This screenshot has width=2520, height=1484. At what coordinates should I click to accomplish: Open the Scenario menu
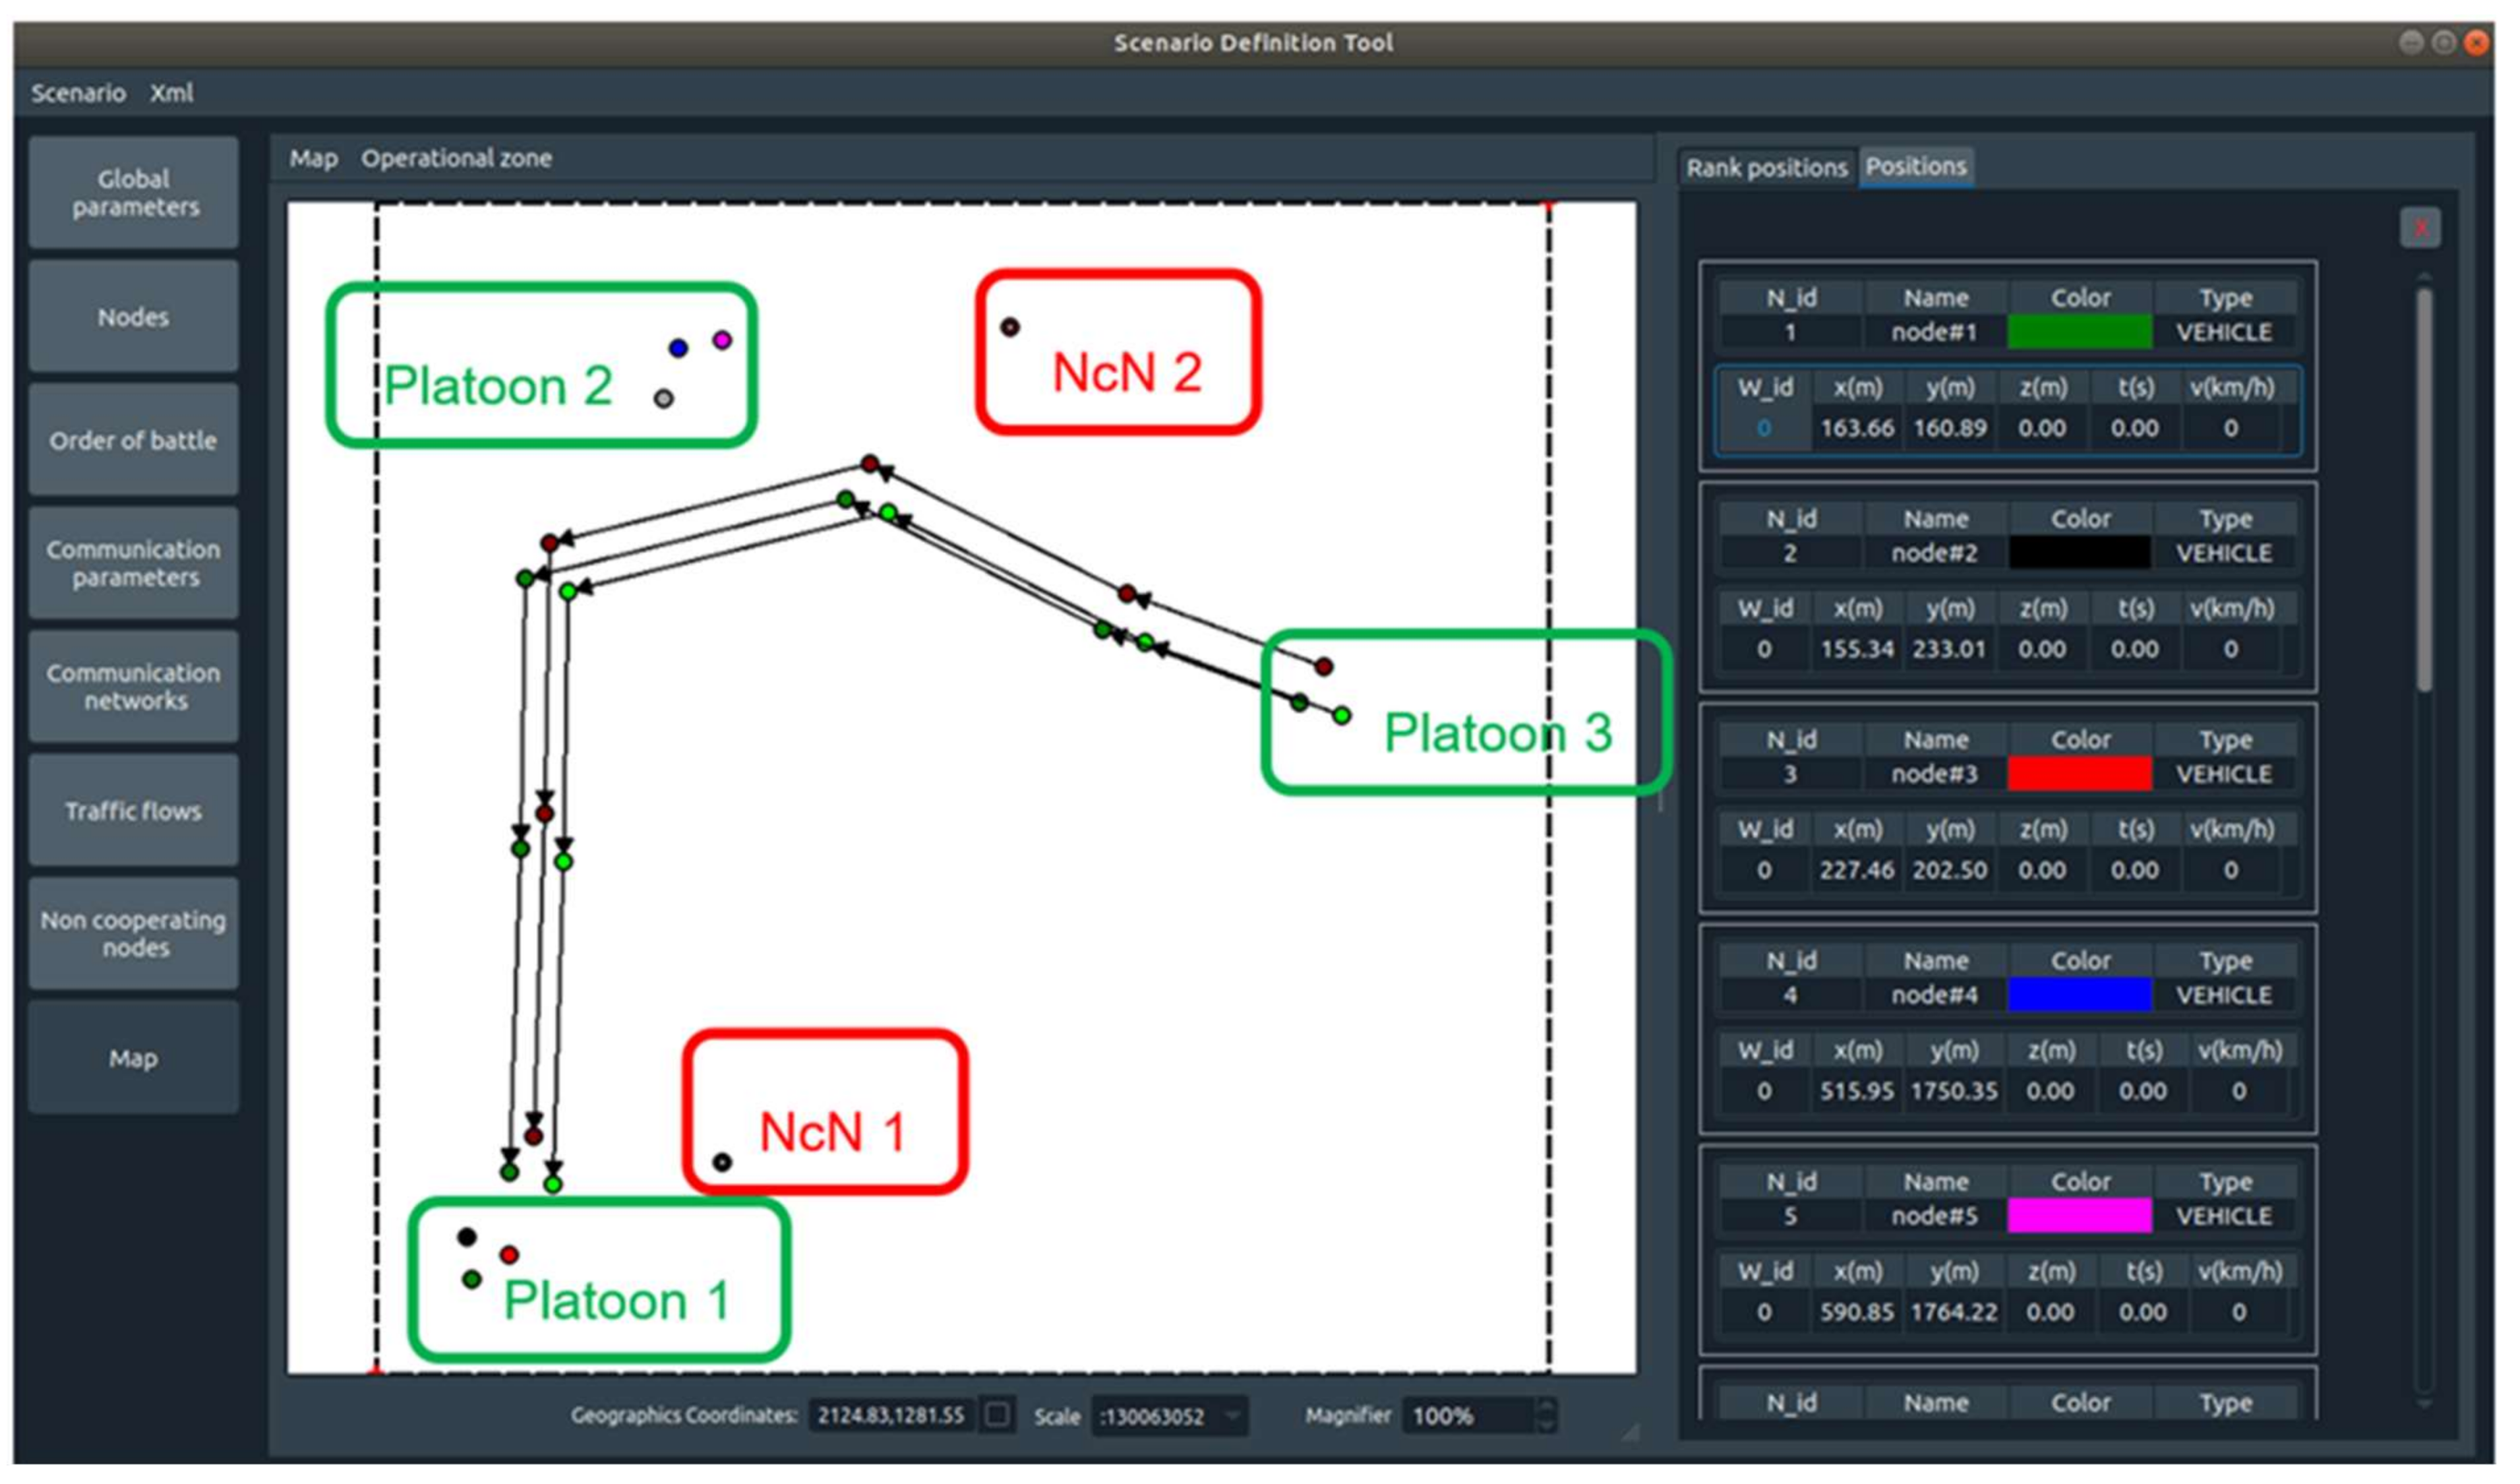[x=78, y=93]
